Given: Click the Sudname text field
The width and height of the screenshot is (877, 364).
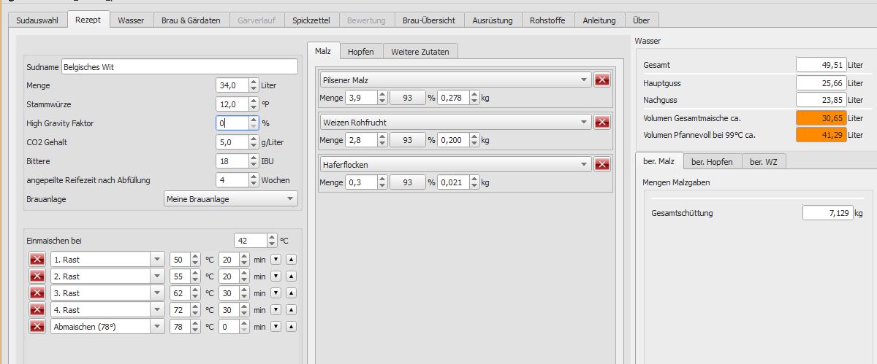Looking at the screenshot, I should [180, 66].
